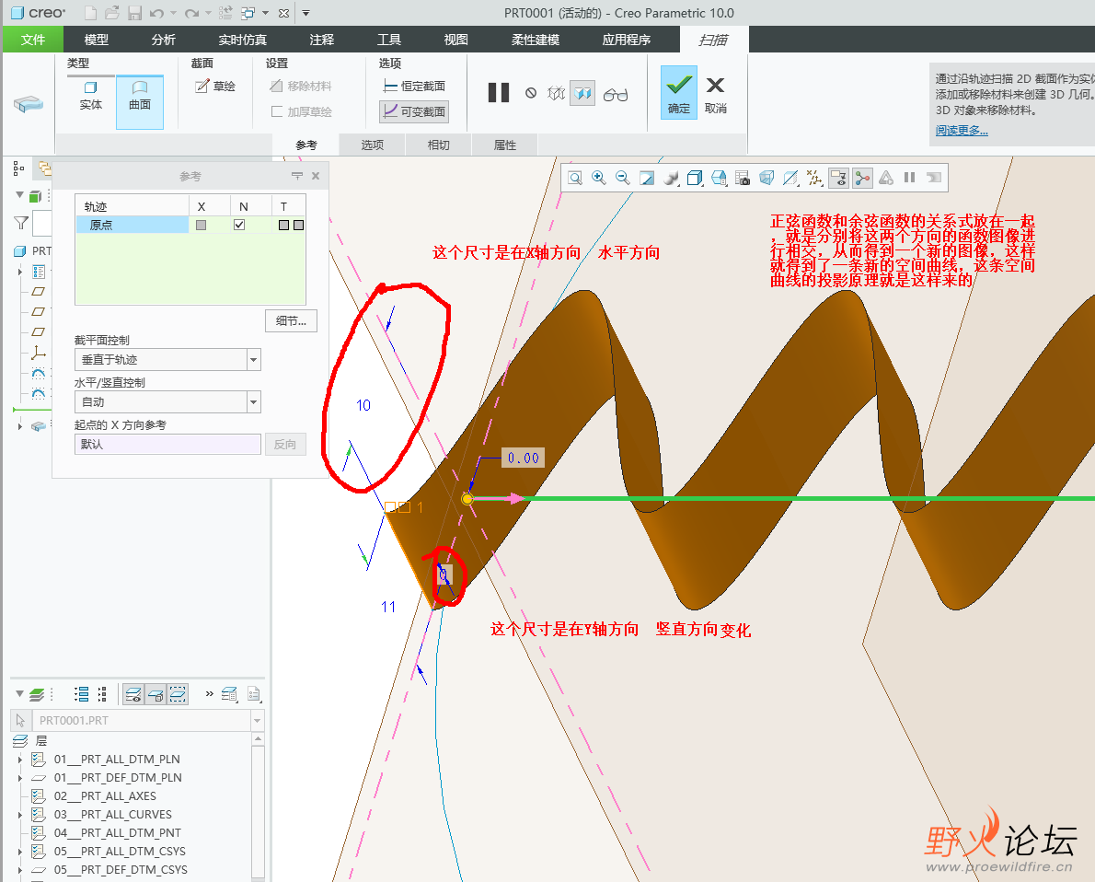Screen dimensions: 1095x882
Task: Toggle Remove Material (移除材料) option
Action: (300, 86)
